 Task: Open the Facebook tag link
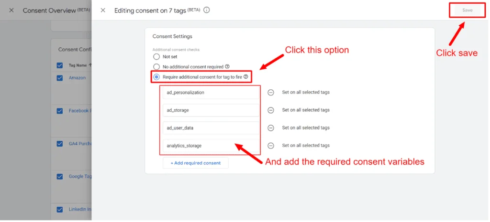(80, 111)
